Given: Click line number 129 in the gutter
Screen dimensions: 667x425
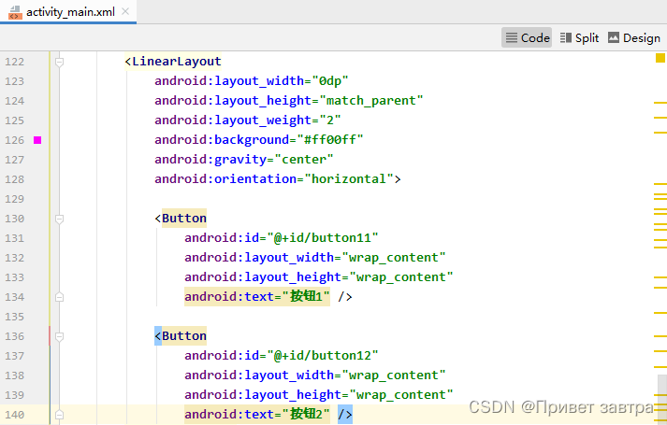Looking at the screenshot, I should [14, 199].
